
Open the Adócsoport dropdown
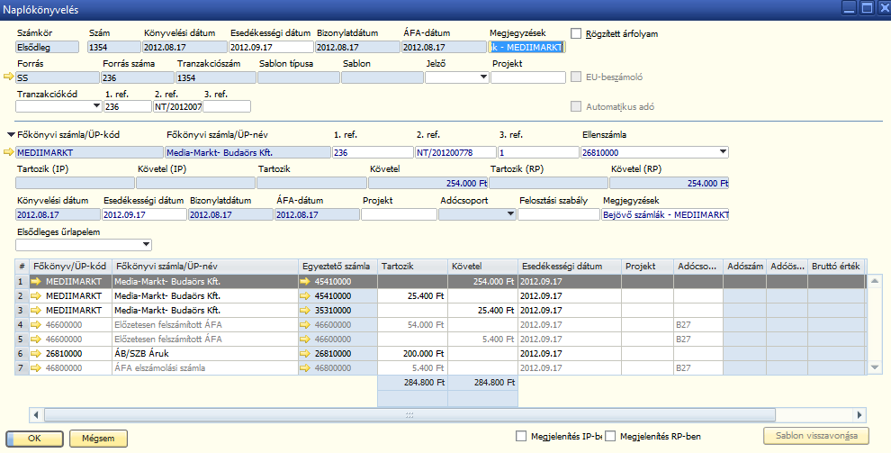pos(510,214)
